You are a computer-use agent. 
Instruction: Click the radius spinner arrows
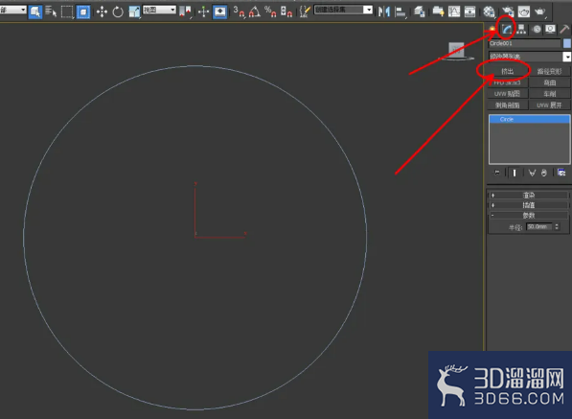(x=557, y=226)
